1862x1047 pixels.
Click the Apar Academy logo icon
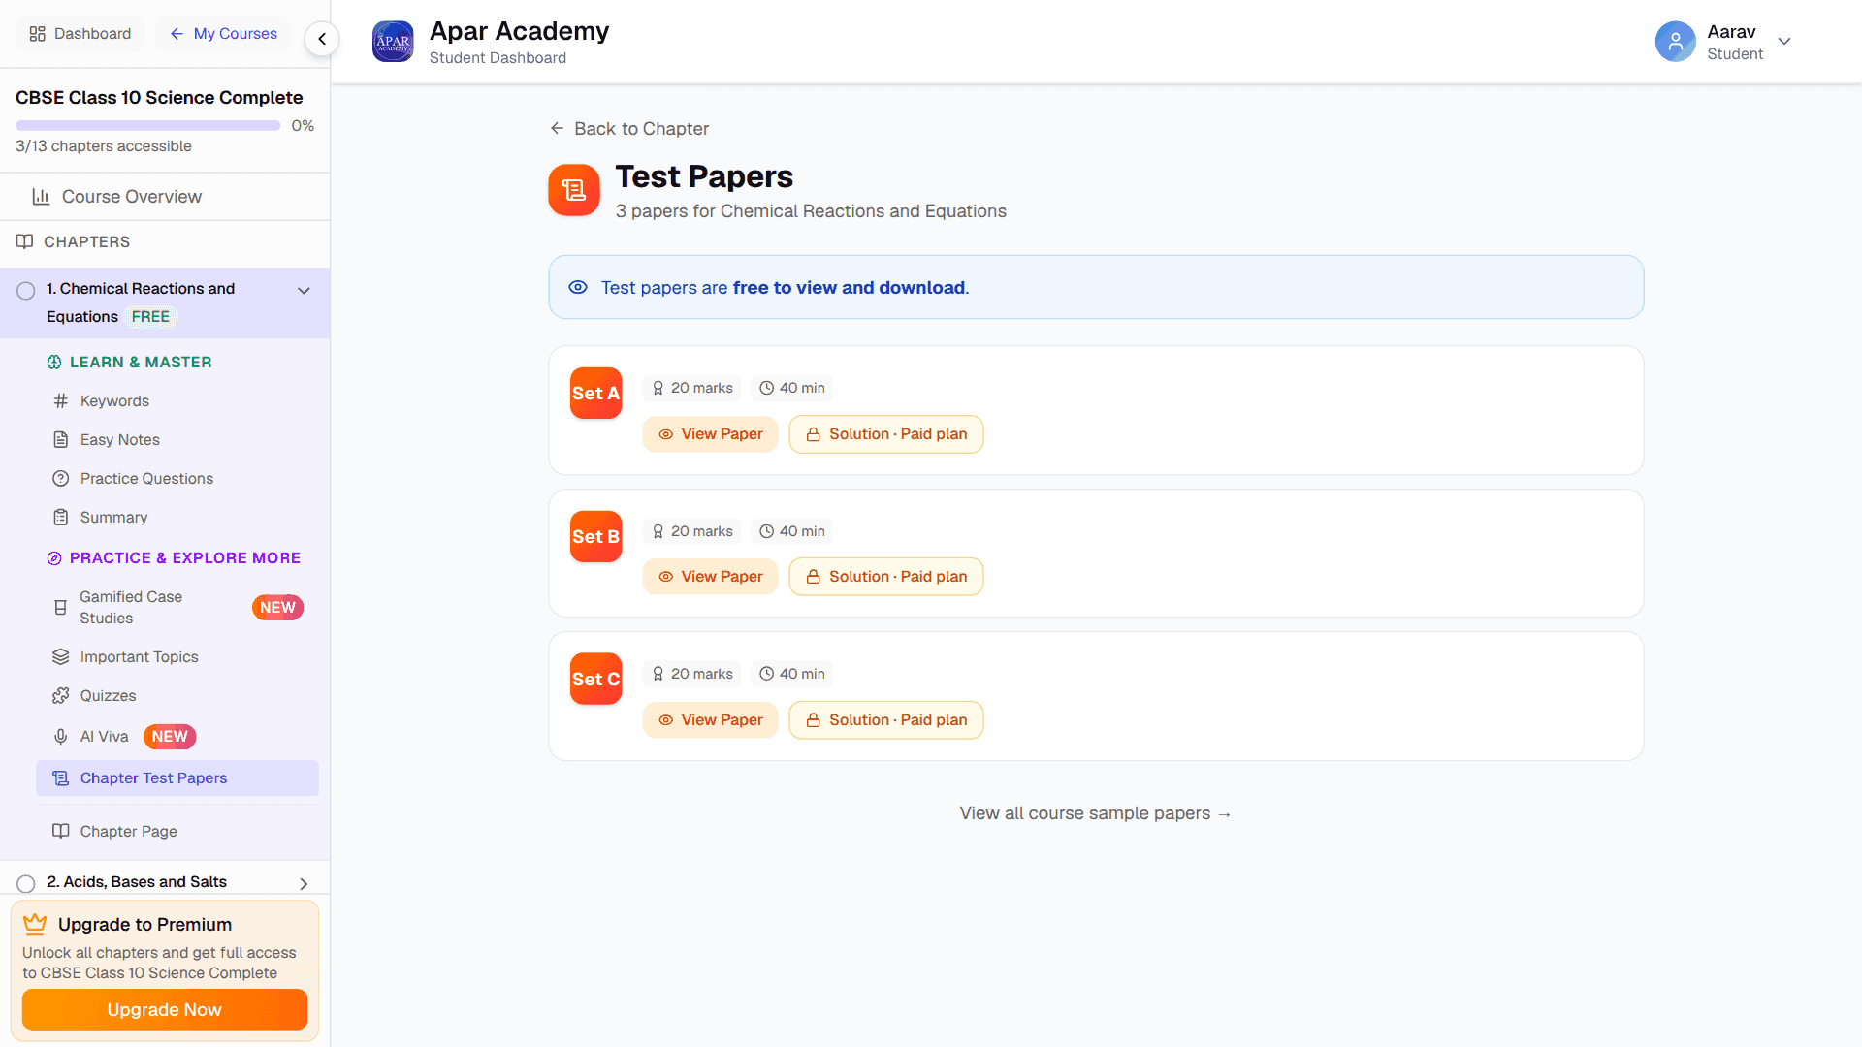coord(393,42)
